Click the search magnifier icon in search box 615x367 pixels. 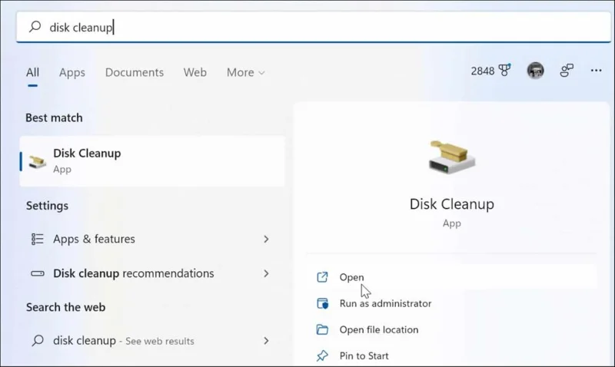click(35, 27)
